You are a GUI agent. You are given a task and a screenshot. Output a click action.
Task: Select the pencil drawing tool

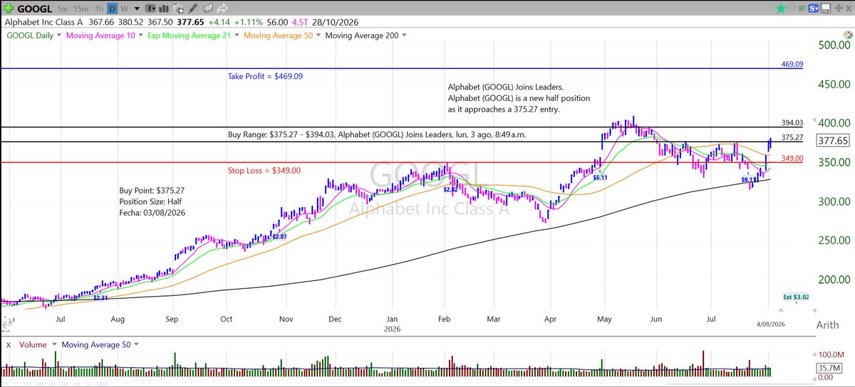tap(192, 9)
